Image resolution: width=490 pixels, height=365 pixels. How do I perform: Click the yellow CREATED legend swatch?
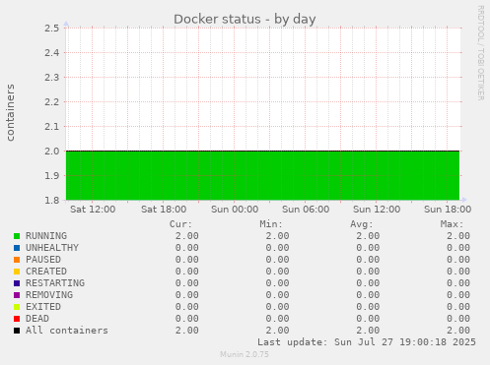coord(17,272)
